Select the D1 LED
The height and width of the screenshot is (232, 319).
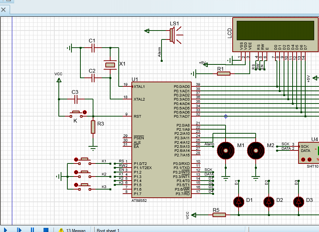coord(238,201)
